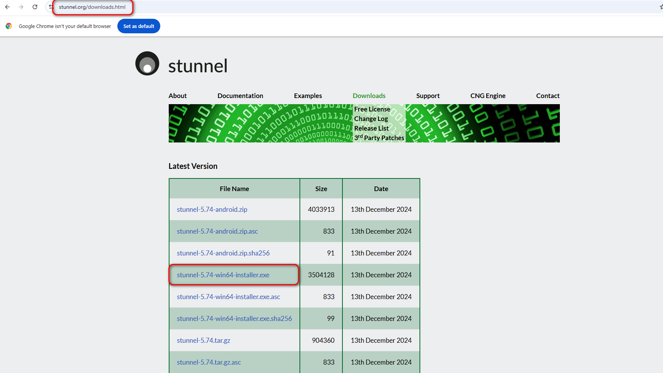Screen dimensions: 663x373
Task: Download stunnel-5.74-win64-installer.exe
Action: pos(223,275)
